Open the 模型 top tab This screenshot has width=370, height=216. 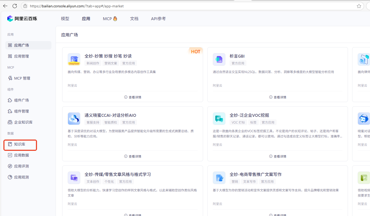[65, 19]
